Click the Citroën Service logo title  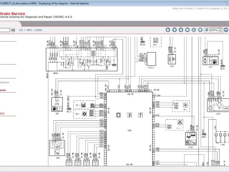pos(15,13)
